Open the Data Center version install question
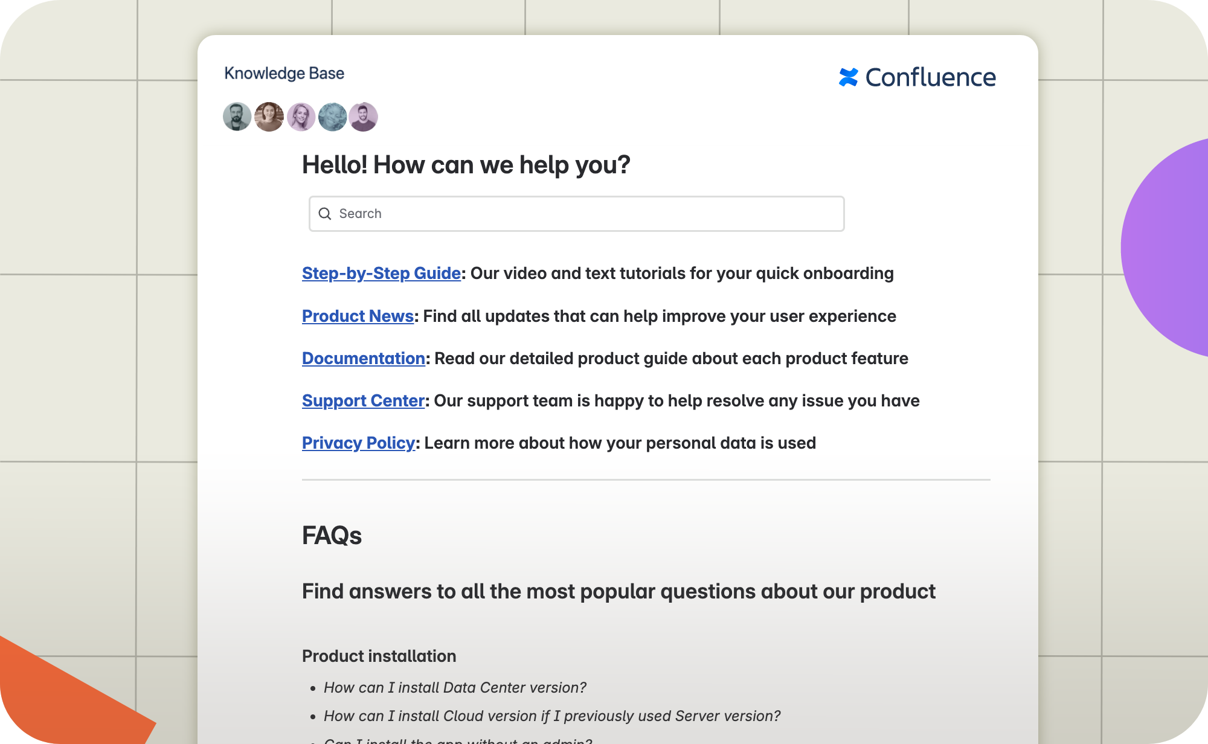 tap(455, 687)
